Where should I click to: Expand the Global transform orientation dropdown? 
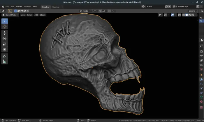pyautogui.click(x=86, y=11)
